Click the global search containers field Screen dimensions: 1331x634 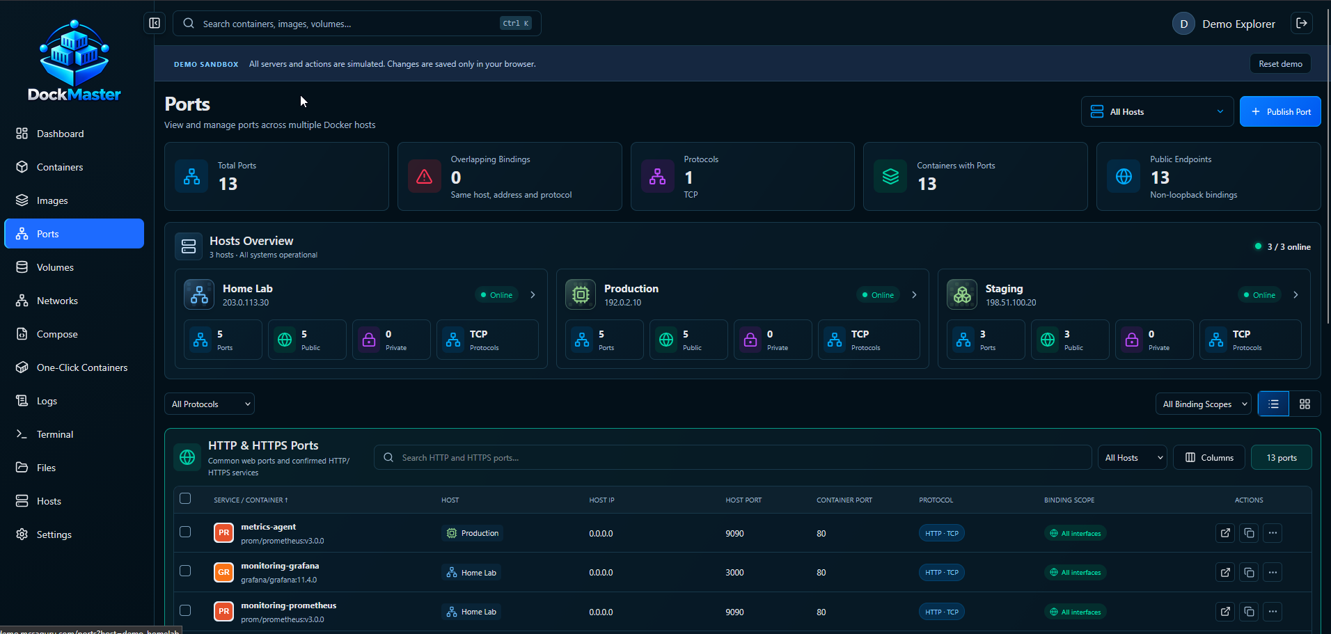pos(357,23)
